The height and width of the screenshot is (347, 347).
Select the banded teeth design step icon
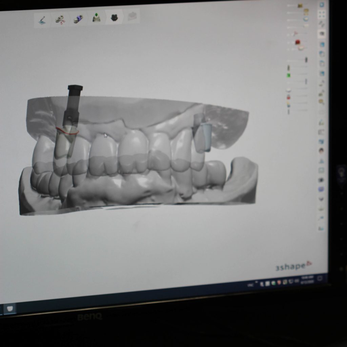point(79,19)
